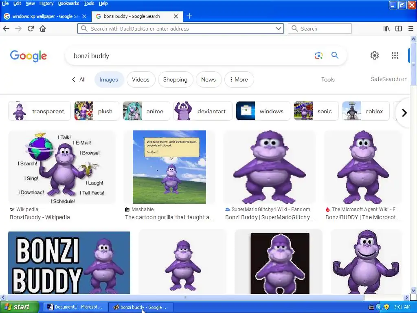Open Bonzi image with black background

(280, 264)
